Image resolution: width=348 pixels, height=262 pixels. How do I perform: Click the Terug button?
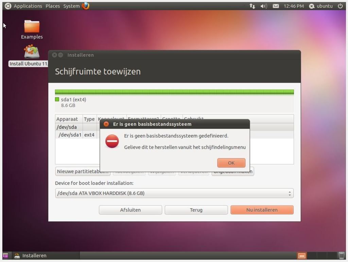(196, 210)
